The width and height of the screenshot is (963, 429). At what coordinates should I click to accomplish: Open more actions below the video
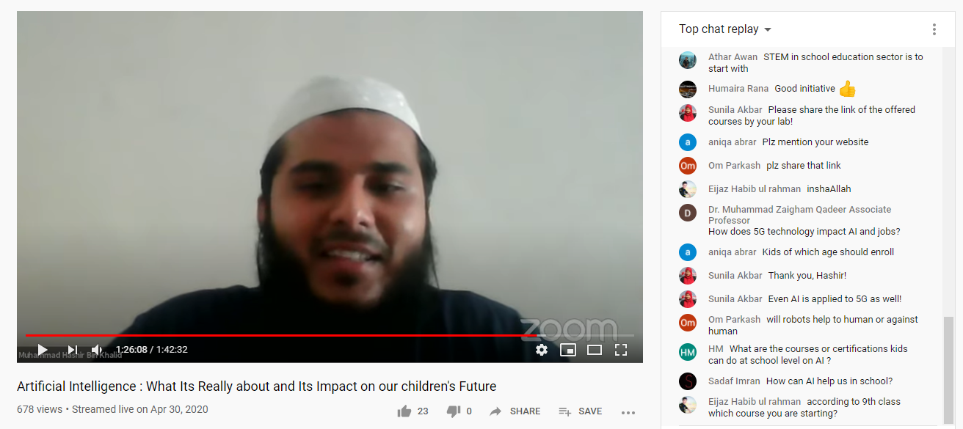coord(628,412)
